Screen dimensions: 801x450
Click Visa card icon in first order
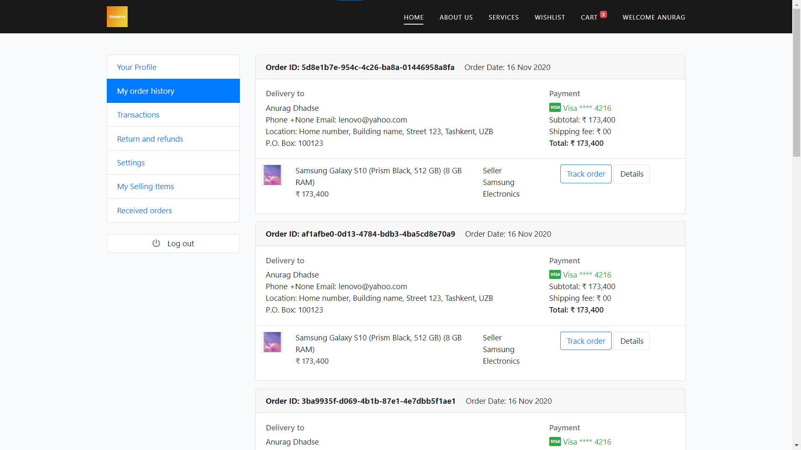pyautogui.click(x=555, y=107)
